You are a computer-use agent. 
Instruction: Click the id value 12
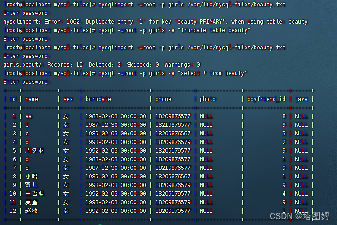click(13, 211)
